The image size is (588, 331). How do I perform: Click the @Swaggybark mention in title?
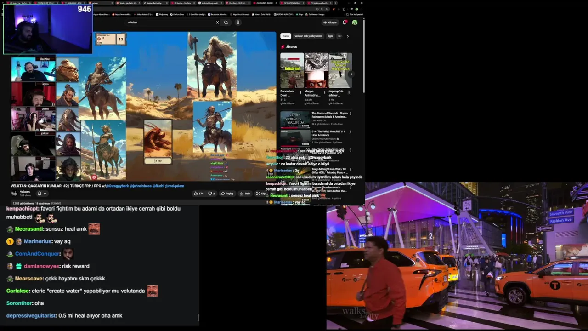[118, 186]
